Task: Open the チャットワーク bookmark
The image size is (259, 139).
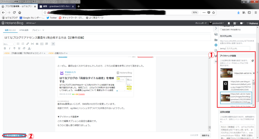Action: [71, 18]
